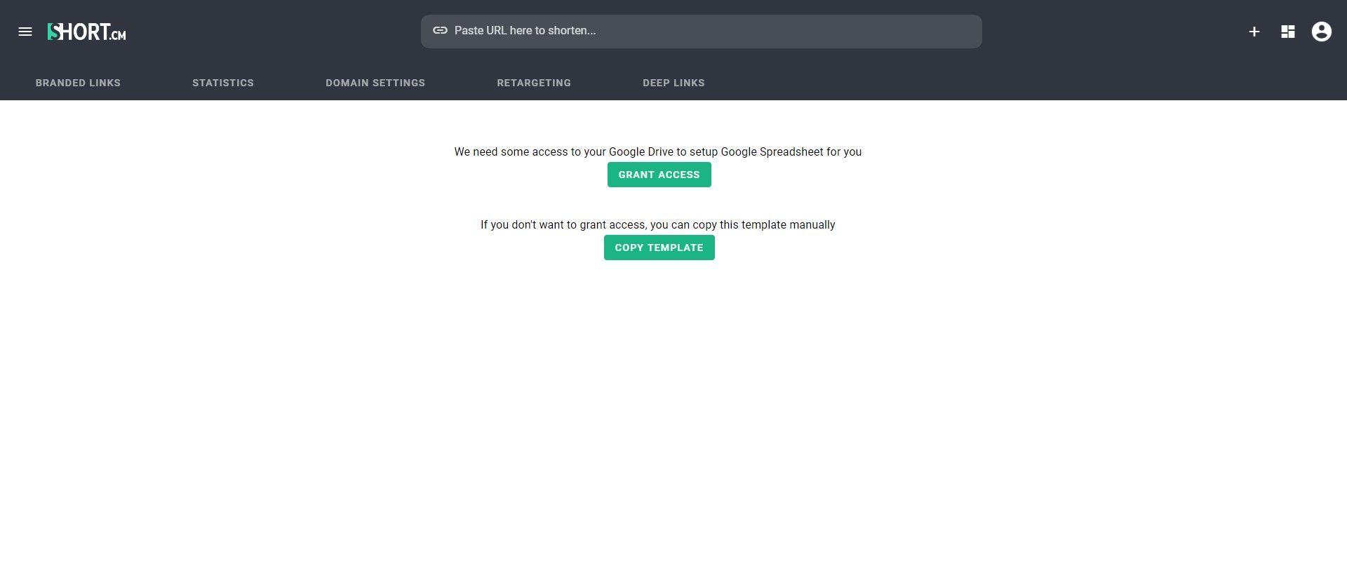Select the Retargeting tab
Image resolution: width=1347 pixels, height=582 pixels.
(x=534, y=83)
